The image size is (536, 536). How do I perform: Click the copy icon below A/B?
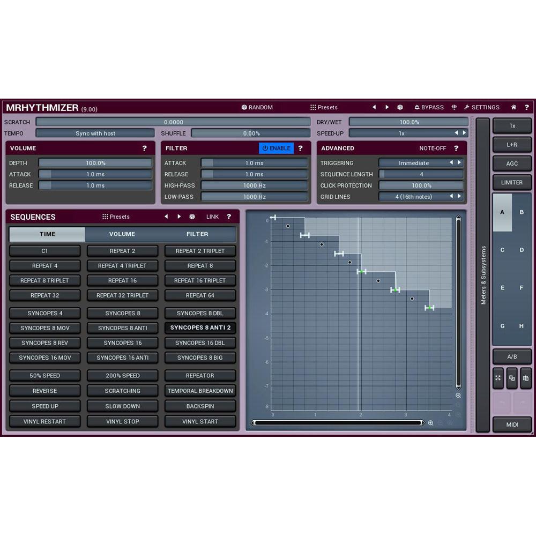click(x=512, y=378)
